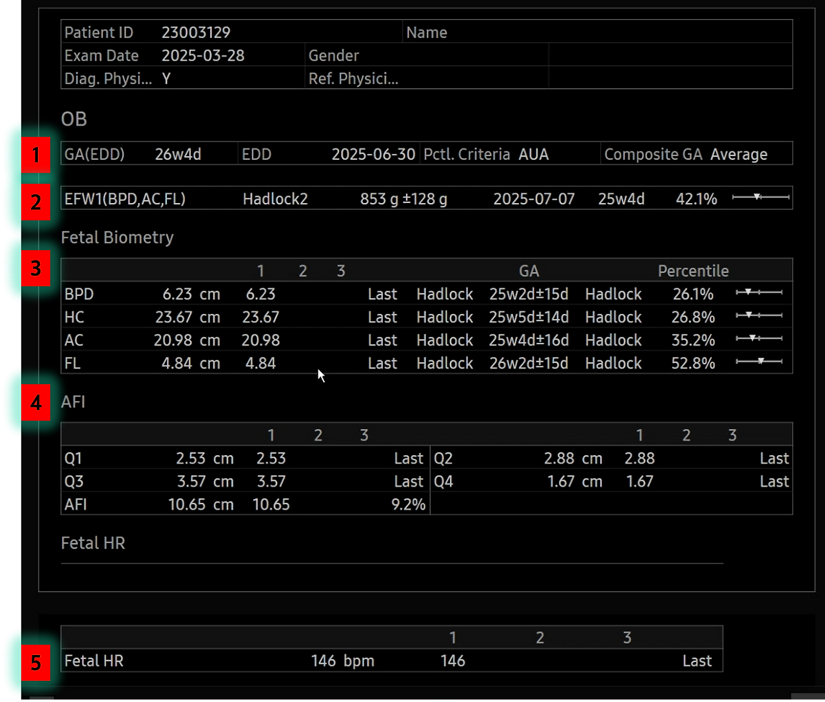
Task: Select the AFI total 10.65 cm
Action: point(201,505)
